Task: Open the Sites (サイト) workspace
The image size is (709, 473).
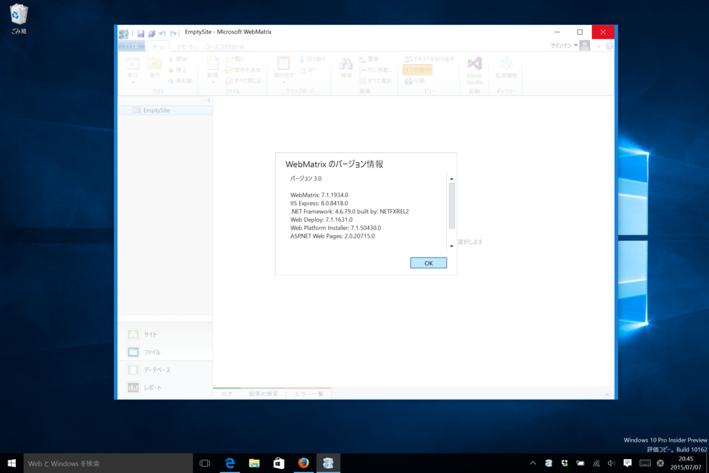Action: [x=165, y=334]
